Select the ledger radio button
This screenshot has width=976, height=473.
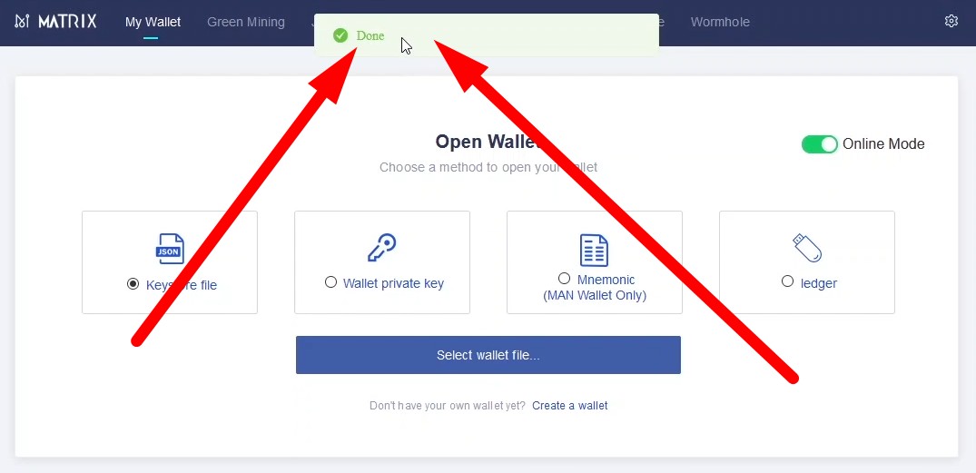(787, 281)
